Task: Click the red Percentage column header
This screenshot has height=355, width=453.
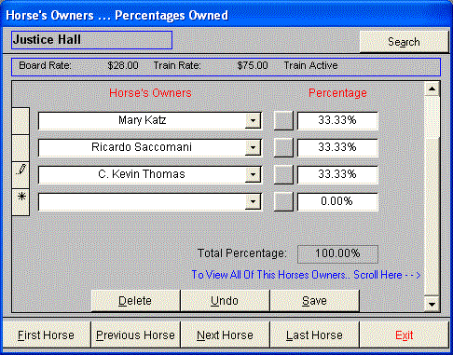Action: [x=337, y=93]
